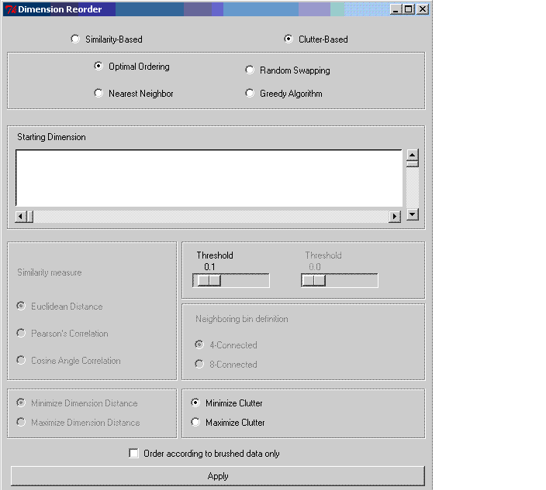Viewport: 546px width, 490px height.
Task: Select Maximize Clutter option
Action: pyautogui.click(x=195, y=423)
